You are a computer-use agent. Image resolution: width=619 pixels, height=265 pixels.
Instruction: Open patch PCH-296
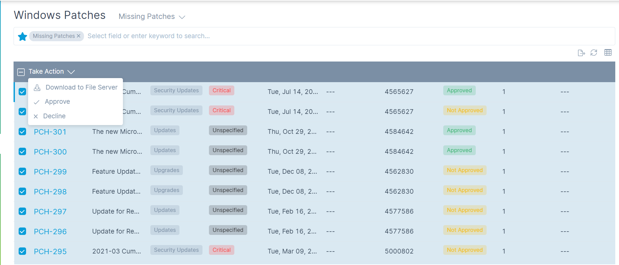(50, 232)
